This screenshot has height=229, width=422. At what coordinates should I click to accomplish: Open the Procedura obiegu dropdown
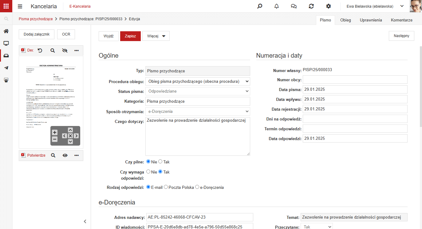[198, 82]
